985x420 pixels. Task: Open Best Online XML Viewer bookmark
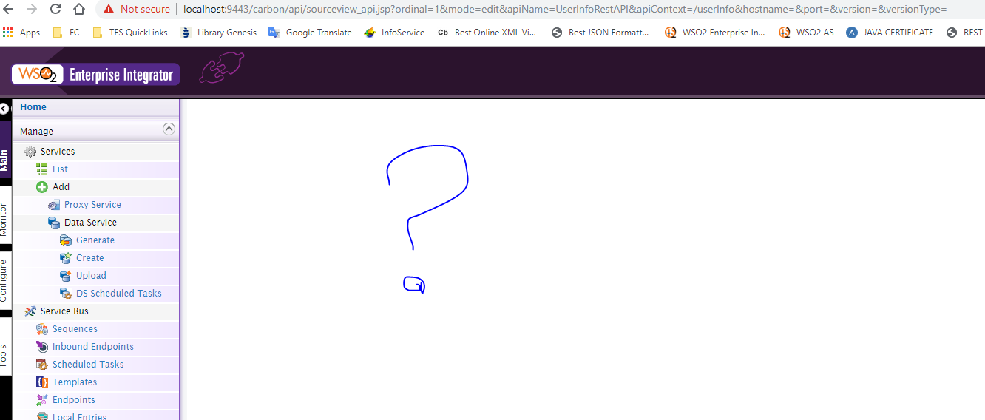(x=487, y=33)
